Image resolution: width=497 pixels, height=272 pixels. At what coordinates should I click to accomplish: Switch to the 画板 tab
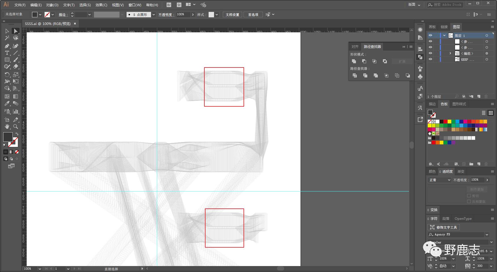tap(432, 27)
